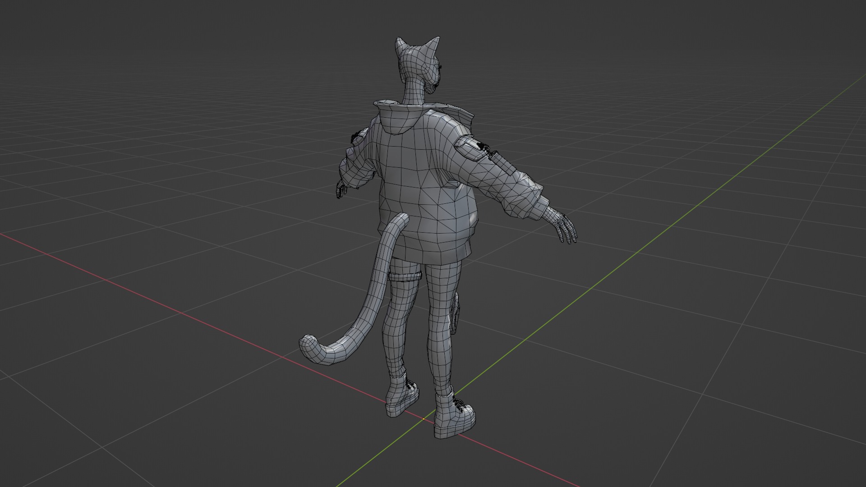Viewport: 866px width, 487px height.
Task: Click the orange object origin dot
Action: click(424, 419)
